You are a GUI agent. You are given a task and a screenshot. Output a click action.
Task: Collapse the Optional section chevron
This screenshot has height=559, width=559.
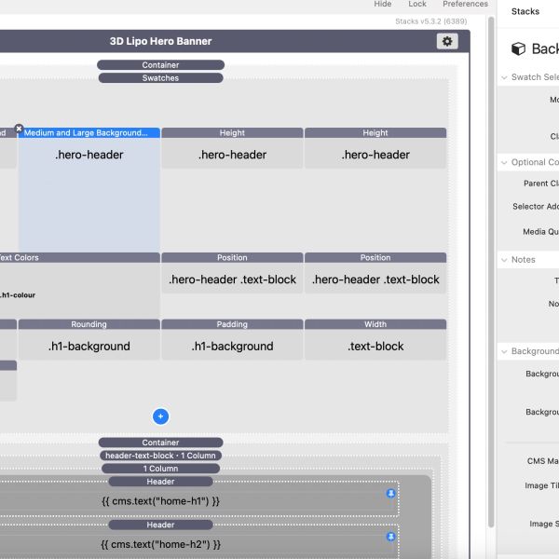[504, 162]
